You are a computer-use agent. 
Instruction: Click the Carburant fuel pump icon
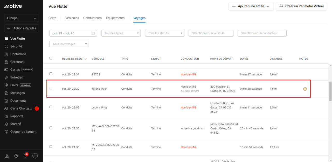pos(6,62)
